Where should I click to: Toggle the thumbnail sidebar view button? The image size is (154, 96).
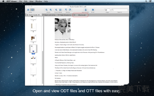click(x=32, y=10)
